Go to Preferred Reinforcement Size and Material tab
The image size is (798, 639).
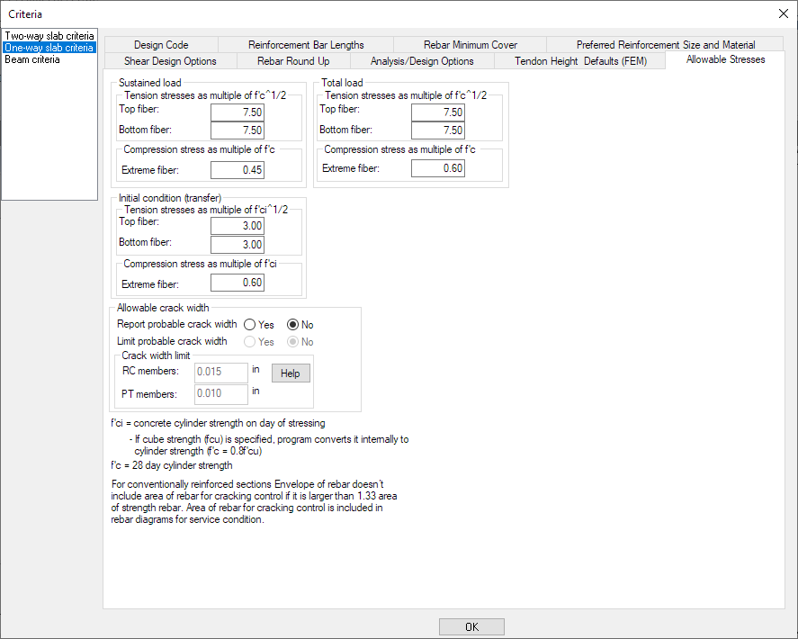coord(666,44)
